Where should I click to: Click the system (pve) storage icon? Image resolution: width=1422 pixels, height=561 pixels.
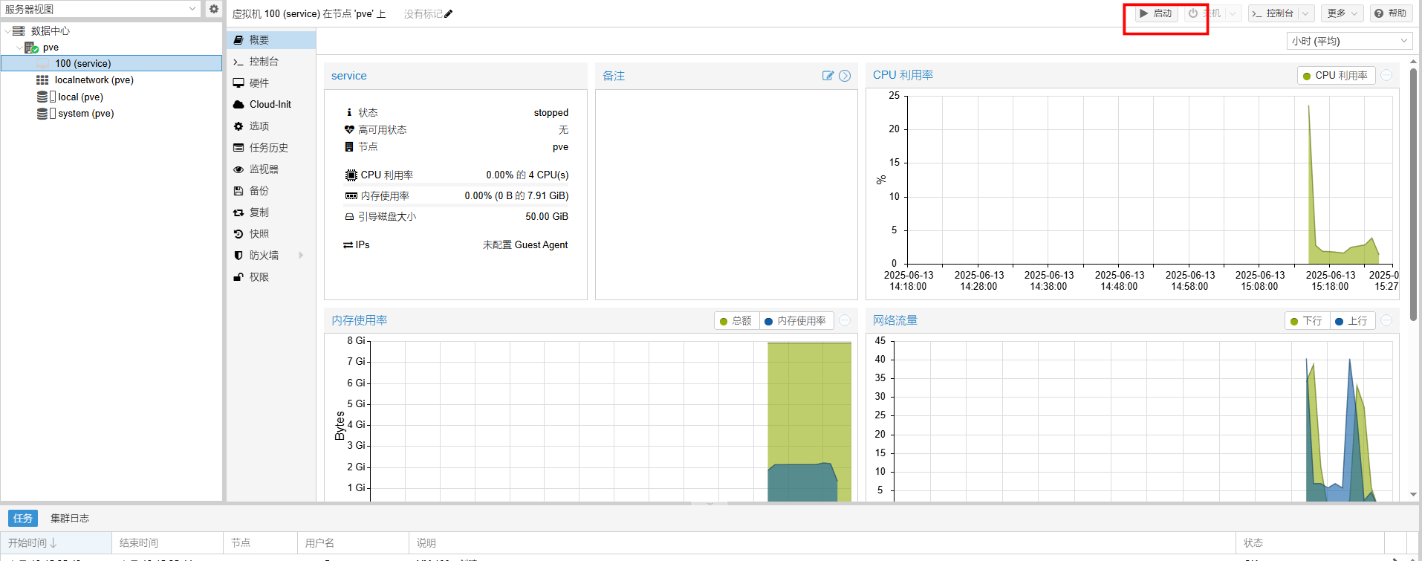point(46,113)
